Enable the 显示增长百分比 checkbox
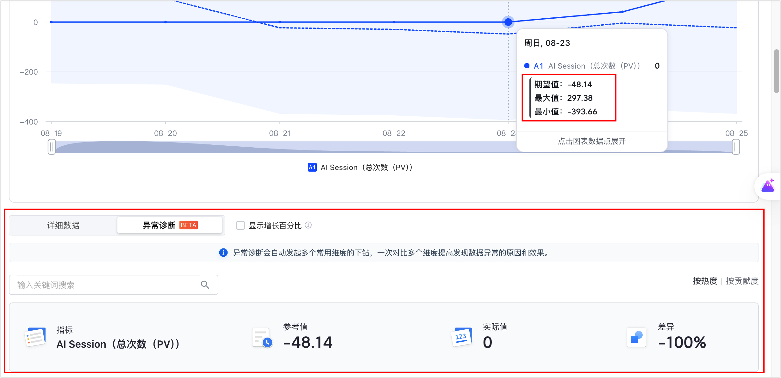The image size is (781, 378). pos(241,225)
